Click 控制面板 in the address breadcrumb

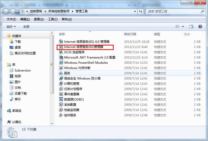36,11
